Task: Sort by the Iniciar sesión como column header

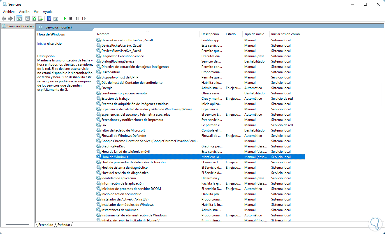Action: pyautogui.click(x=287, y=34)
